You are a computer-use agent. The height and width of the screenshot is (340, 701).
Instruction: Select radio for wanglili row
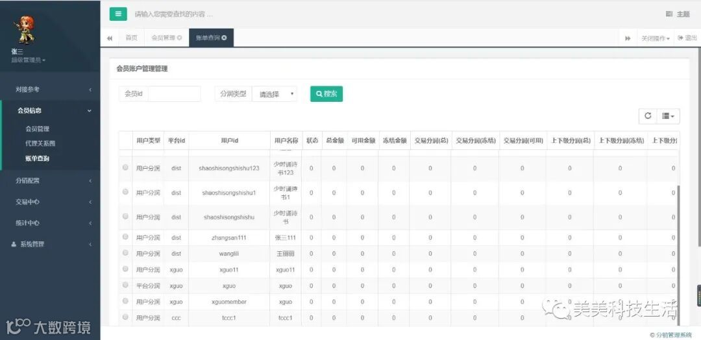coord(125,253)
